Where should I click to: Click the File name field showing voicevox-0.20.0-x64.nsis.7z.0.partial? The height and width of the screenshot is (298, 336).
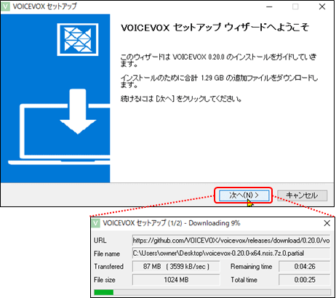click(231, 254)
